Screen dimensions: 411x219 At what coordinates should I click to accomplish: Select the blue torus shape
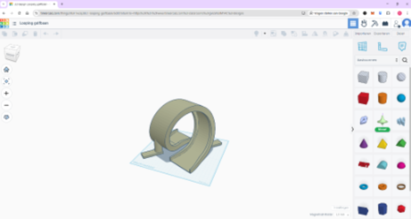[x=363, y=187]
